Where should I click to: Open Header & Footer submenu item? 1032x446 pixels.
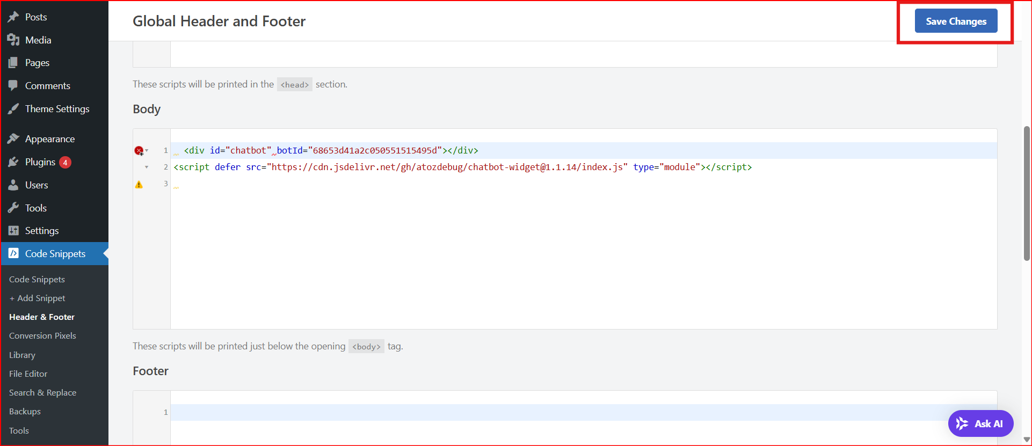[42, 317]
